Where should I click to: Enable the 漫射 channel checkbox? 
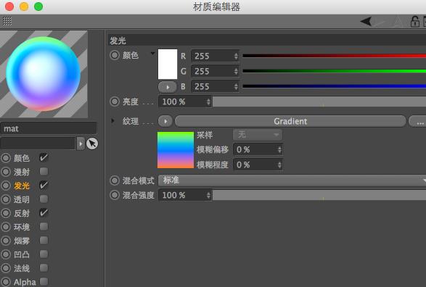coord(44,172)
